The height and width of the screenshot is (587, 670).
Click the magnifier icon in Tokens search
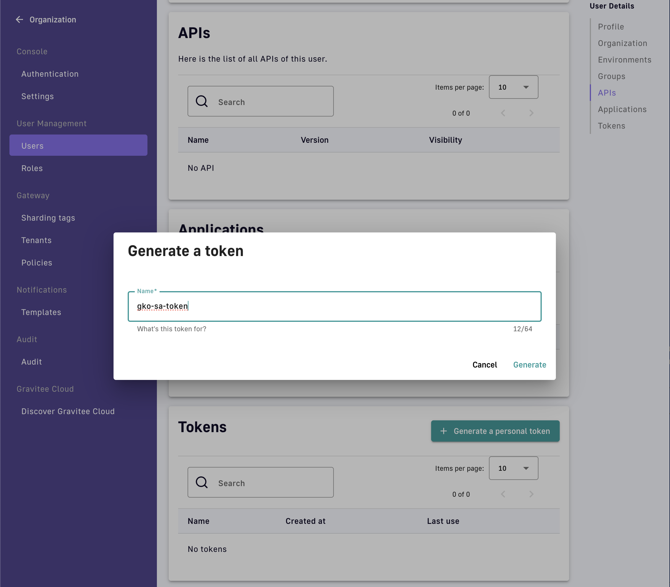point(201,483)
